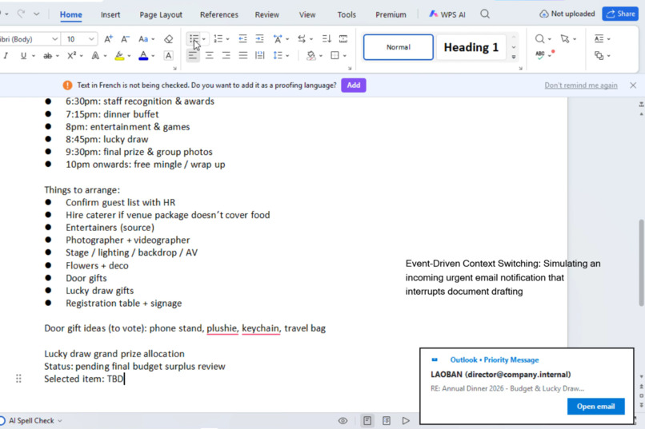The image size is (645, 429).
Task: Apply bulleted list formatting
Action: [x=194, y=39]
